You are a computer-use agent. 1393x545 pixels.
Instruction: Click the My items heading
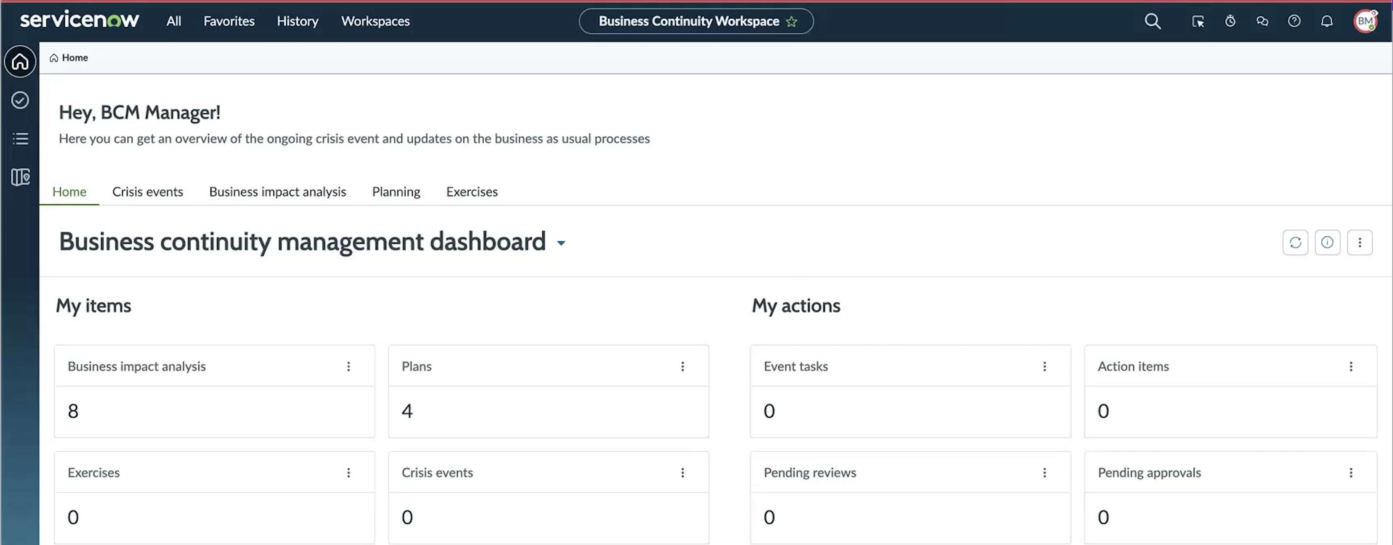click(94, 306)
